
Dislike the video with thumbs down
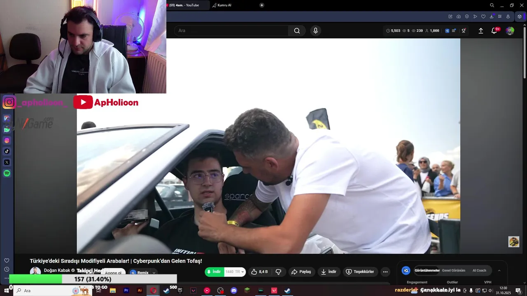coord(278,272)
